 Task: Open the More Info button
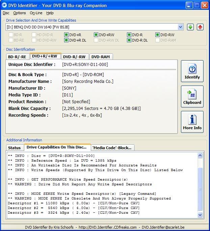[192, 122]
